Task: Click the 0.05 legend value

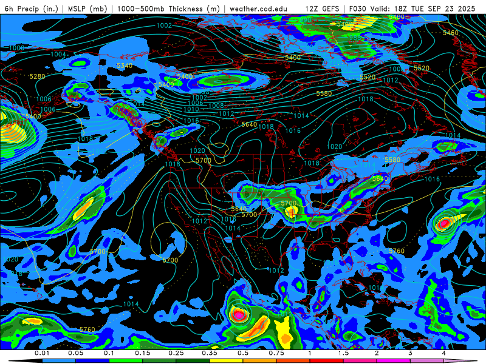Action: click(75, 353)
